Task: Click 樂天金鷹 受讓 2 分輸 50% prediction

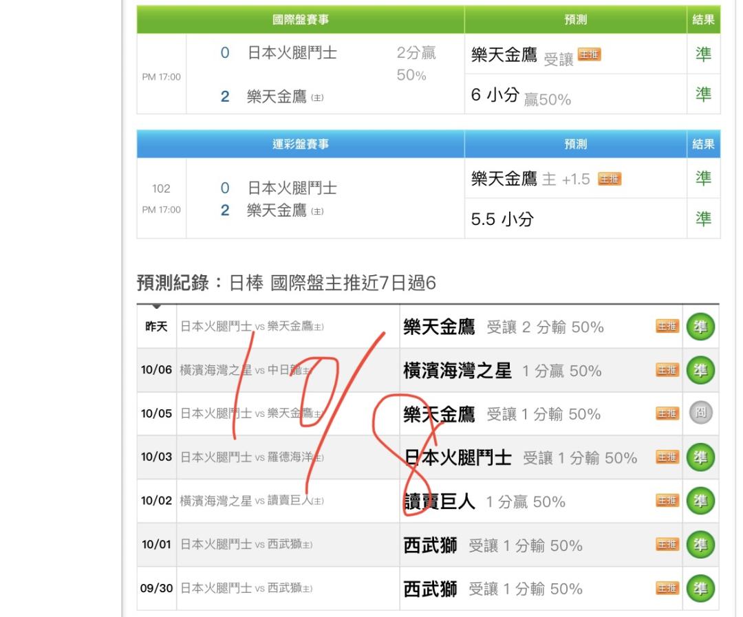Action: pyautogui.click(x=504, y=327)
